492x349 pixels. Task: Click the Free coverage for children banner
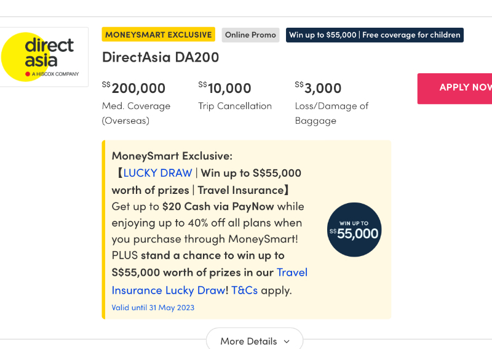pyautogui.click(x=375, y=35)
